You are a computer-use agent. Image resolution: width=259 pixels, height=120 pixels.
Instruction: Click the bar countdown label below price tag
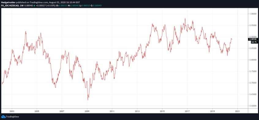254,42
